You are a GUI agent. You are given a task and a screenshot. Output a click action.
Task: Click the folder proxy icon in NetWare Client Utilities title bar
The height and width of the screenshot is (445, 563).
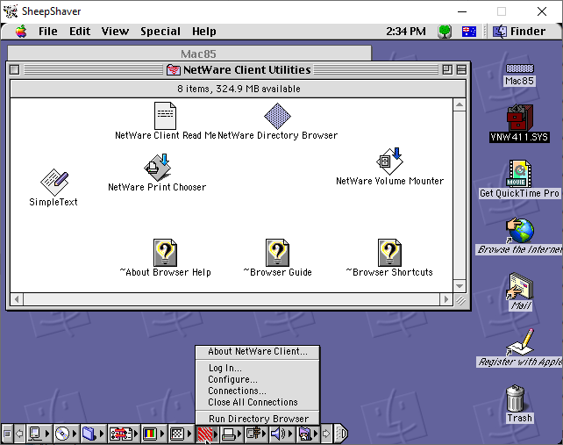tap(174, 69)
